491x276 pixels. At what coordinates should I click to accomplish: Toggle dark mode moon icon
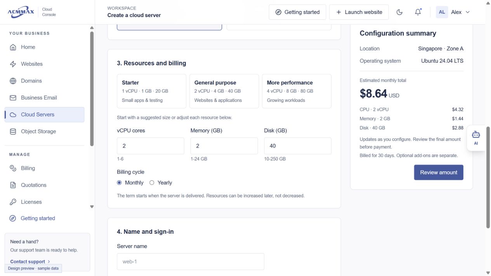point(399,12)
